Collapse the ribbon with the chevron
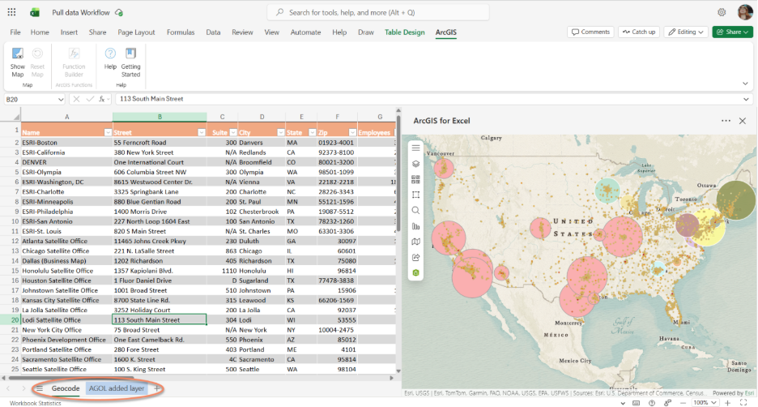The width and height of the screenshot is (758, 407). pos(745,84)
